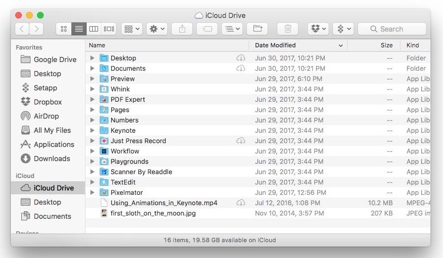Viewport: 443px width, 258px height.
Task: Expand the Whink folder disclosure triangle
Action: pos(92,89)
